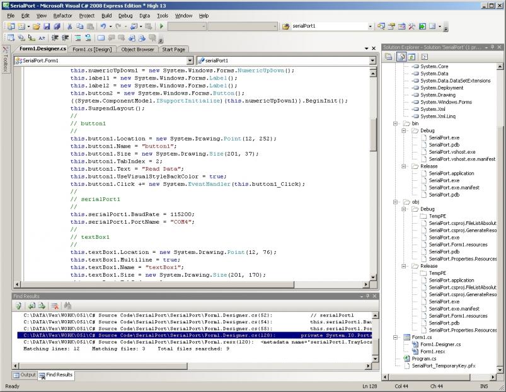
Task: Click the serialPort1 find box in toolbar
Action: 328,26
